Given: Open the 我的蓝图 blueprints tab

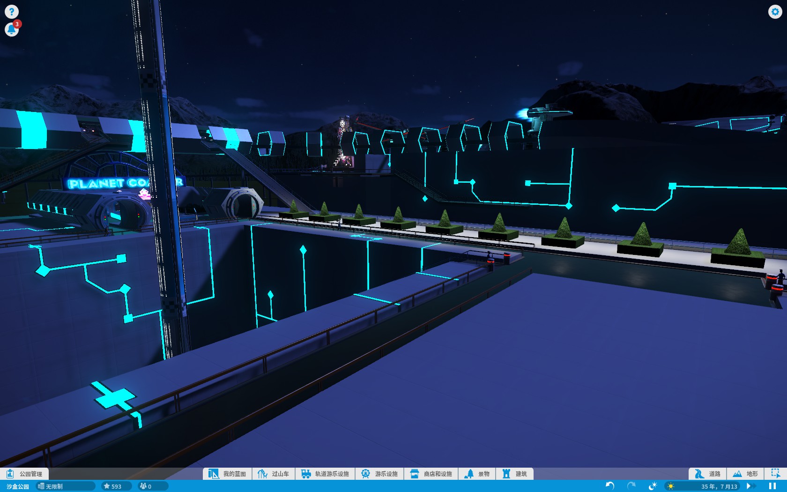Looking at the screenshot, I should (x=227, y=474).
